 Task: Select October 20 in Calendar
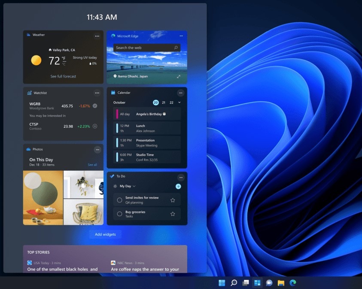tap(156, 102)
